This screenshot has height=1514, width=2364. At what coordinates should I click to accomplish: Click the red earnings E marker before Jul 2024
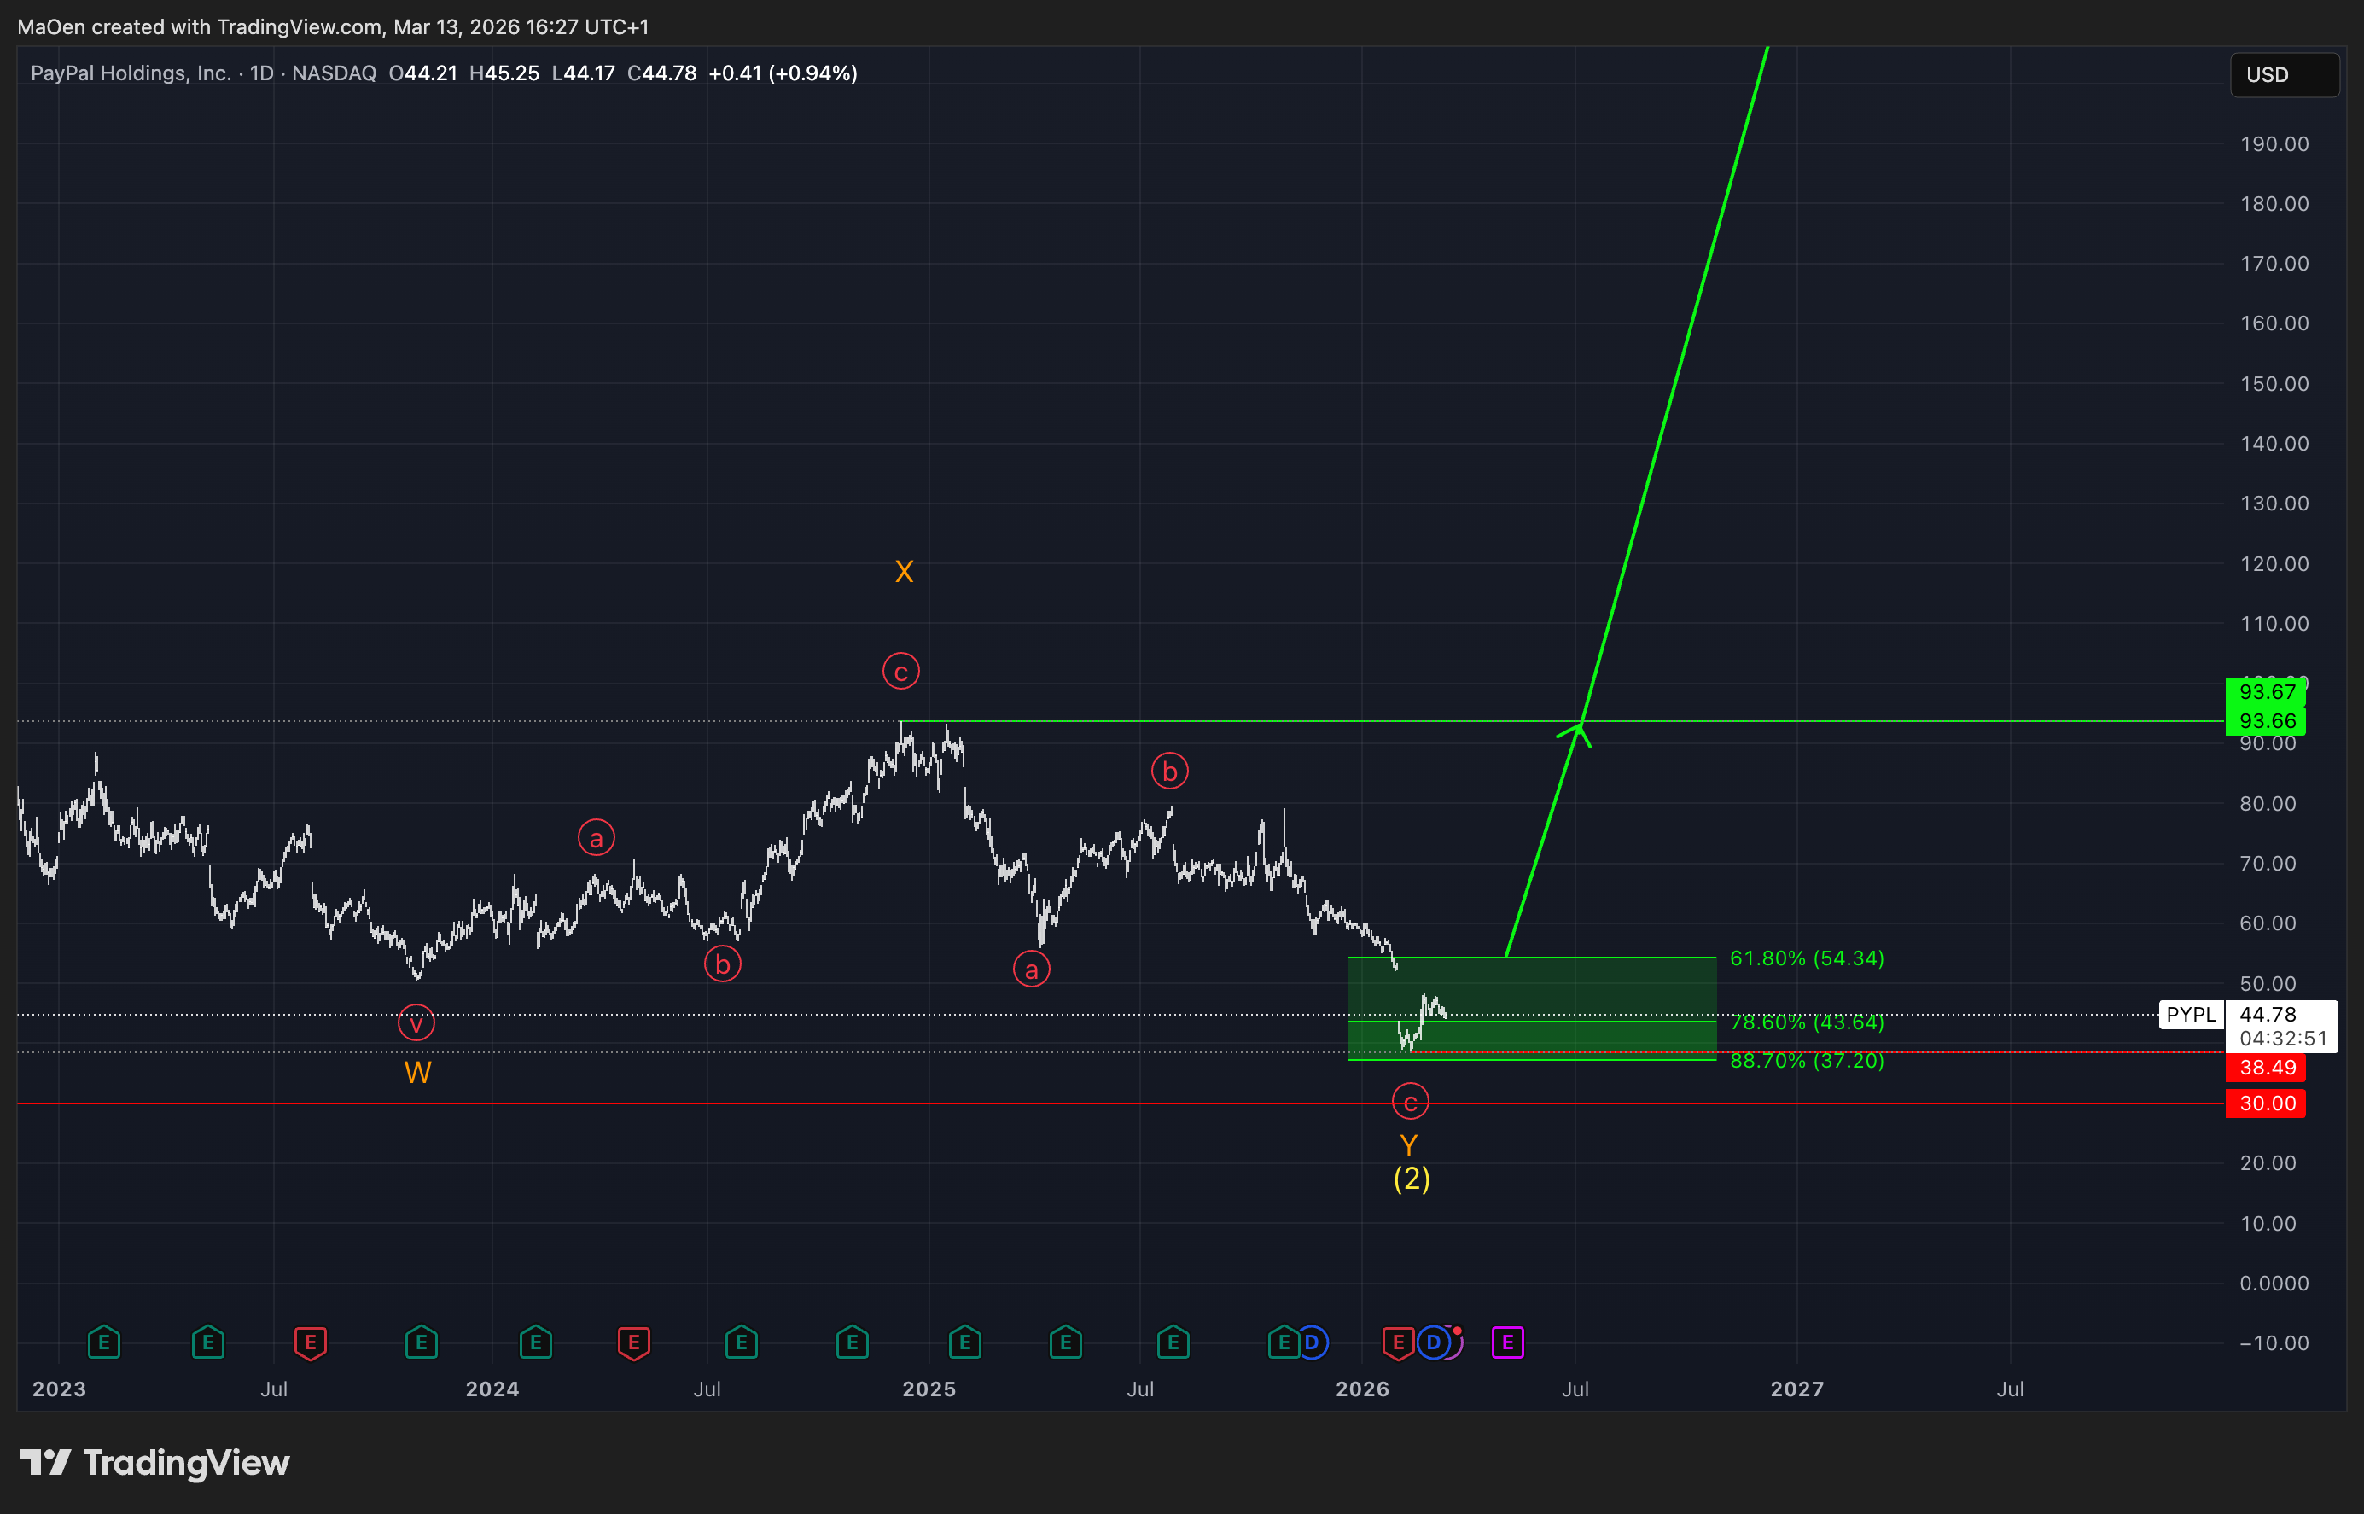[x=633, y=1342]
